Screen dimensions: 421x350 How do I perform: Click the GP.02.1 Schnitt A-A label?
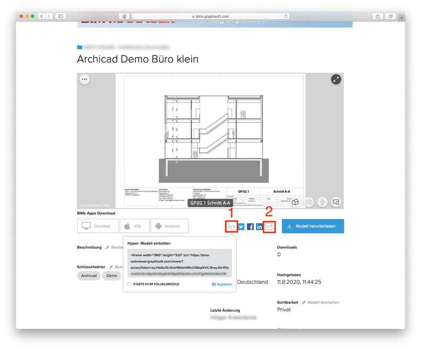click(x=210, y=203)
